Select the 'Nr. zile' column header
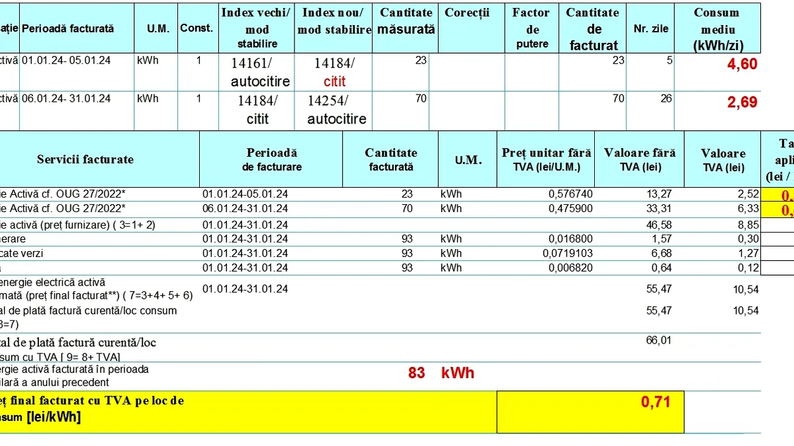 point(651,28)
